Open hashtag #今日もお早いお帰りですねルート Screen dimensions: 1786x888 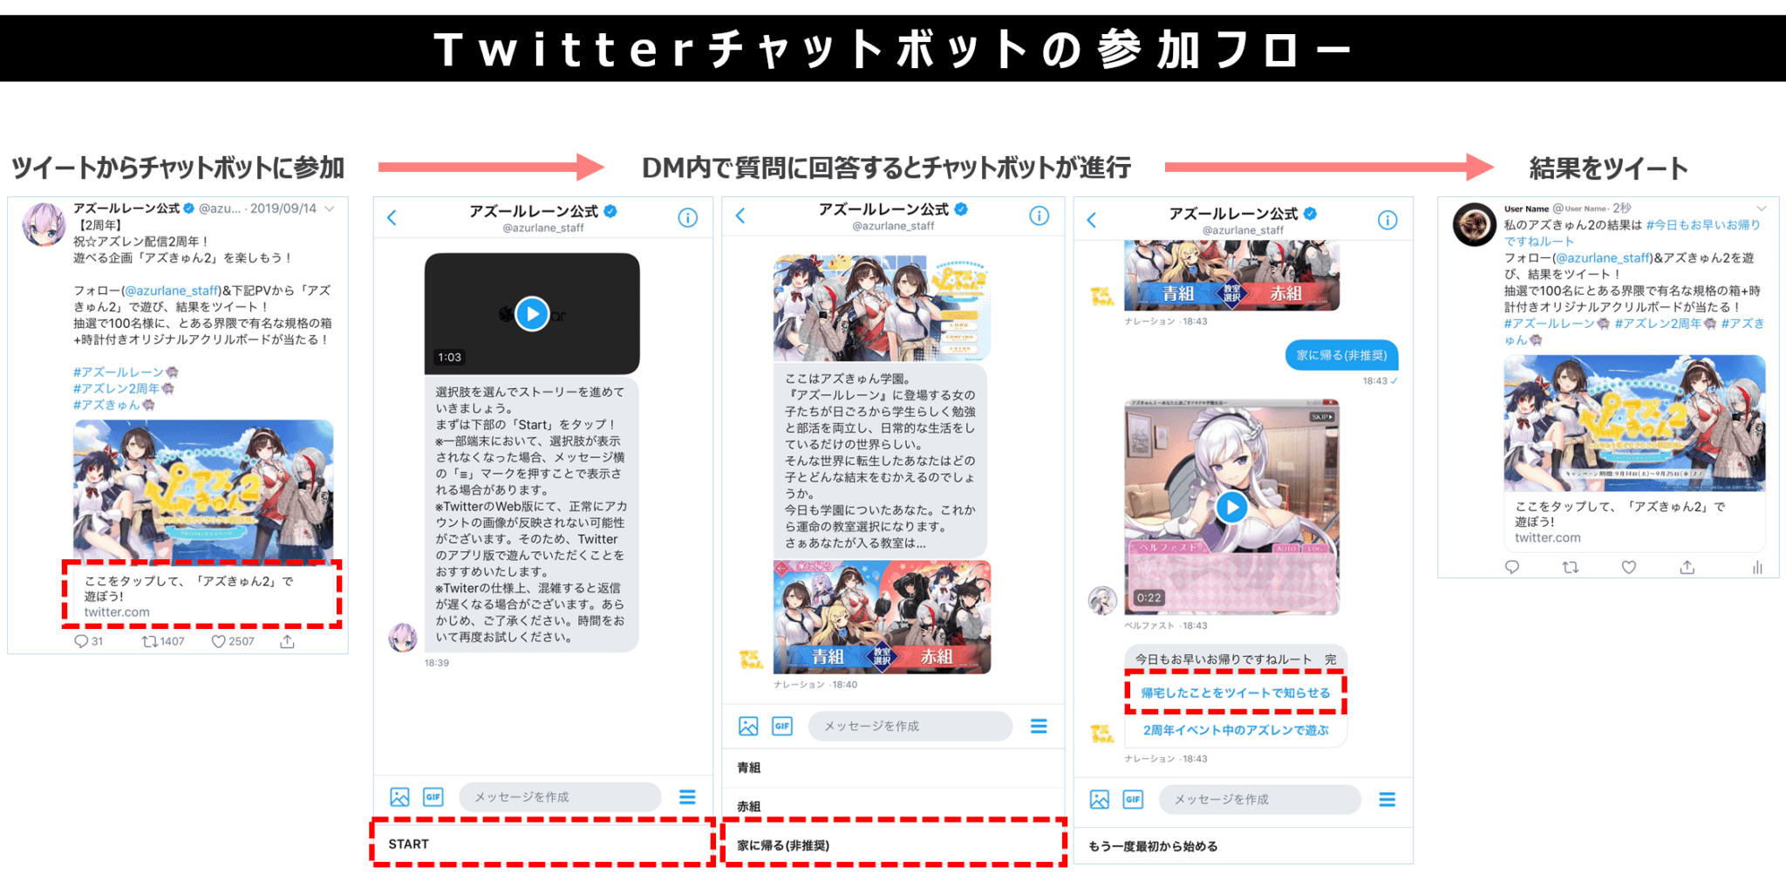pyautogui.click(x=1633, y=233)
